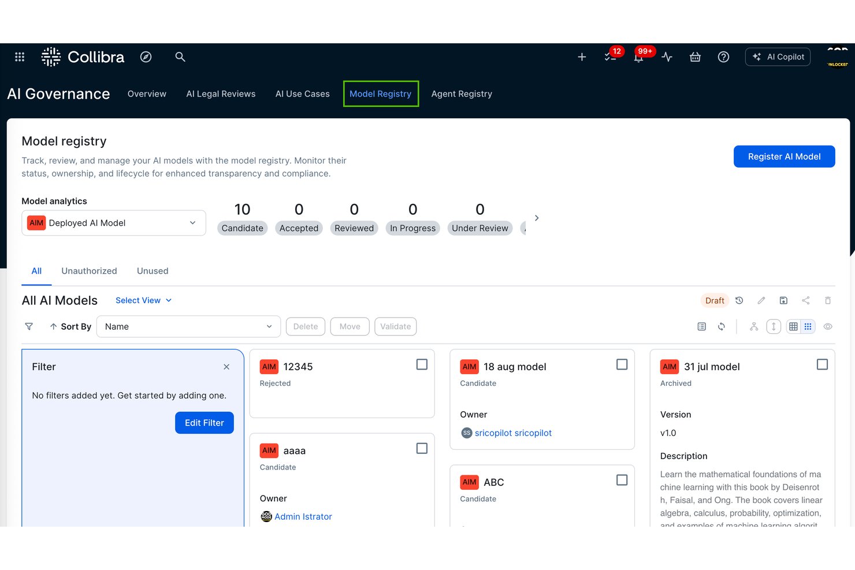Open sricopilot sricopilot owner link
Viewport: 855px width, 570px height.
513,433
